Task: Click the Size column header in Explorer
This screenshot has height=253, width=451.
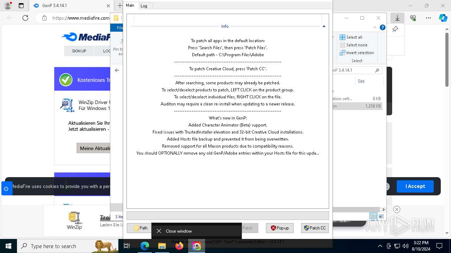Action: (361, 81)
